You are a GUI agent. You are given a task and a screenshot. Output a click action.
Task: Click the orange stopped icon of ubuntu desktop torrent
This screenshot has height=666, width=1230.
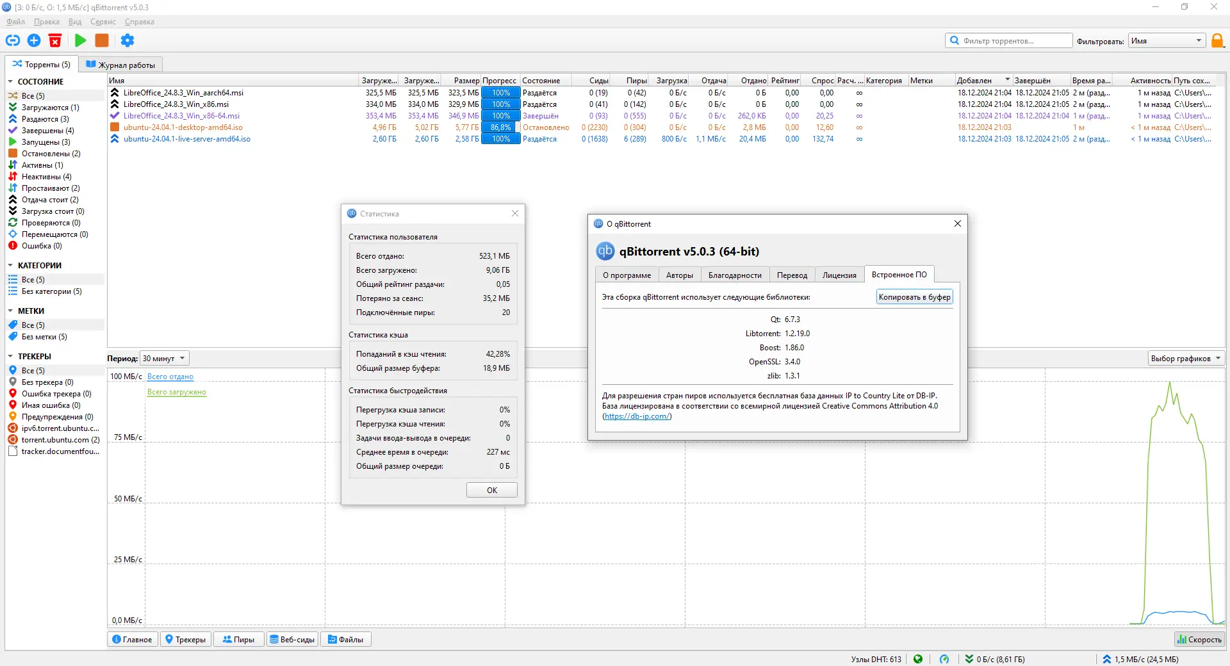pyautogui.click(x=115, y=127)
